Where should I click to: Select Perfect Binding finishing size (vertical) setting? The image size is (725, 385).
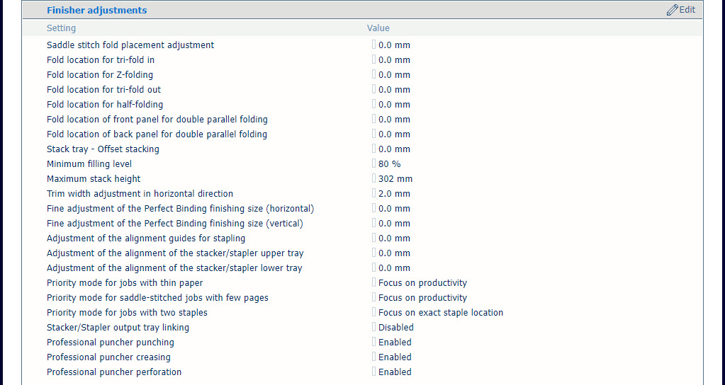(175, 224)
